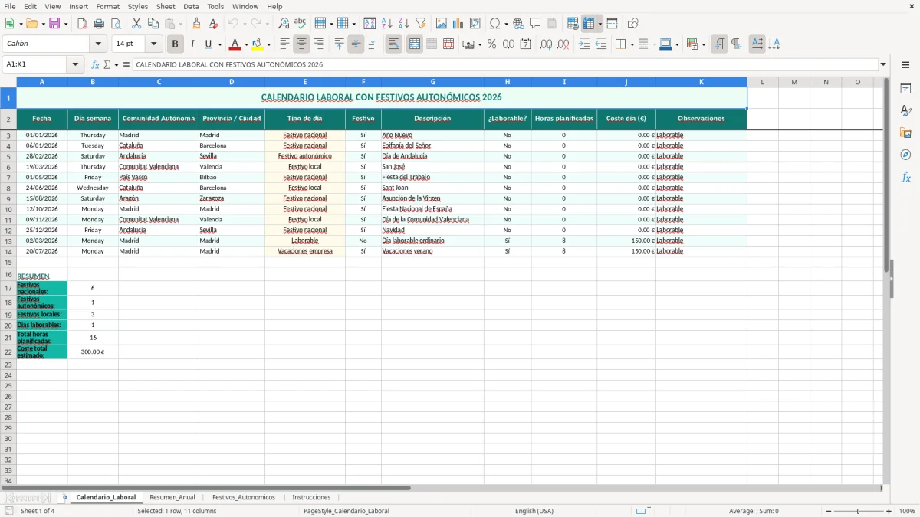Click the Insert Hyperlink icon
920x517 pixels.
[519, 24]
